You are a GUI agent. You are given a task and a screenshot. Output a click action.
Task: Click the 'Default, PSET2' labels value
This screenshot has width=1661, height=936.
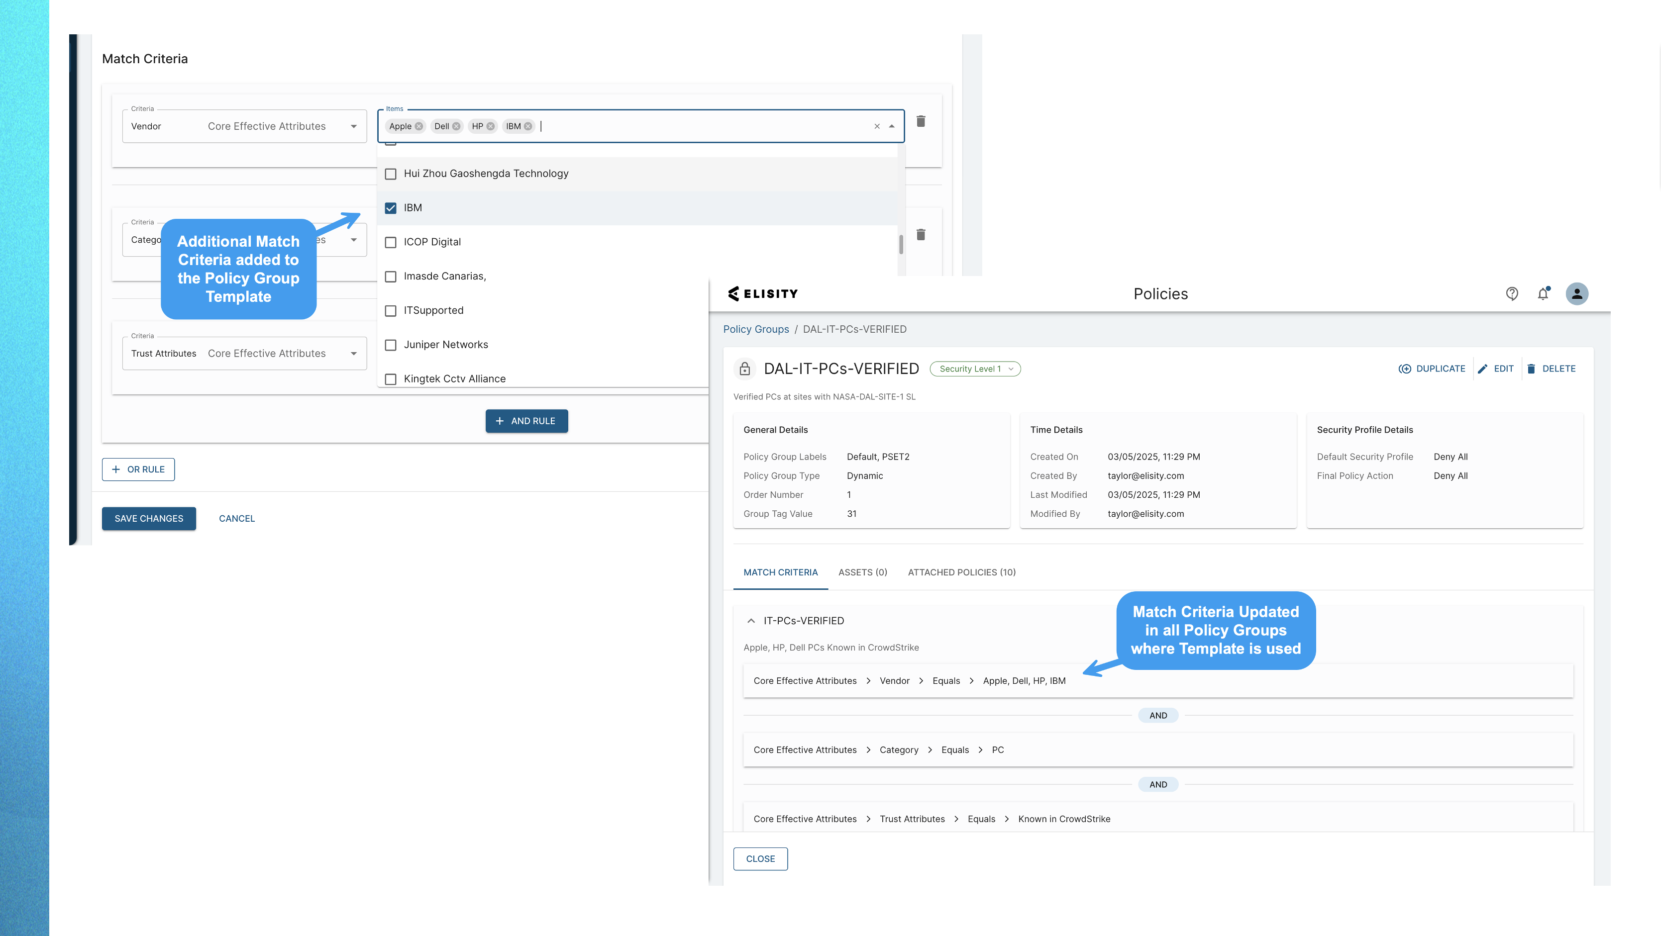878,457
